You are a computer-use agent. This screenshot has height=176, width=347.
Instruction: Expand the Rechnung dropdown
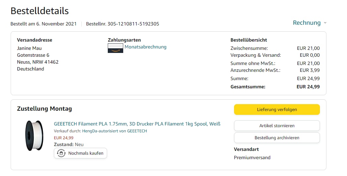306,23
